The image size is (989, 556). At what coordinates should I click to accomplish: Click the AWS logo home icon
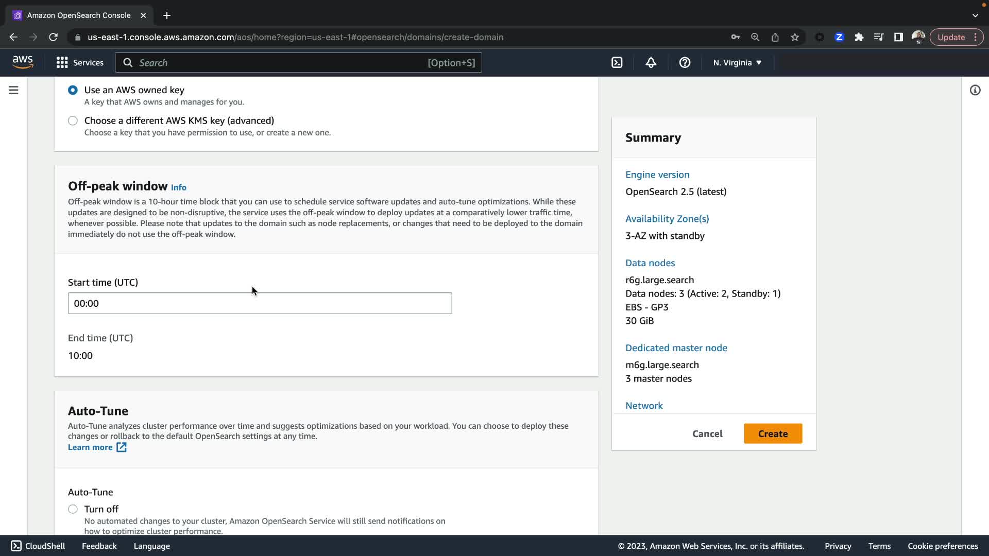point(23,62)
